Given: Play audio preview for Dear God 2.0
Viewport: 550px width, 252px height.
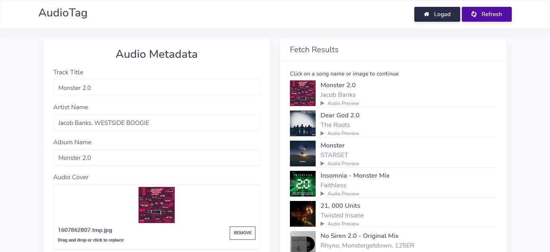Looking at the screenshot, I should pos(323,133).
